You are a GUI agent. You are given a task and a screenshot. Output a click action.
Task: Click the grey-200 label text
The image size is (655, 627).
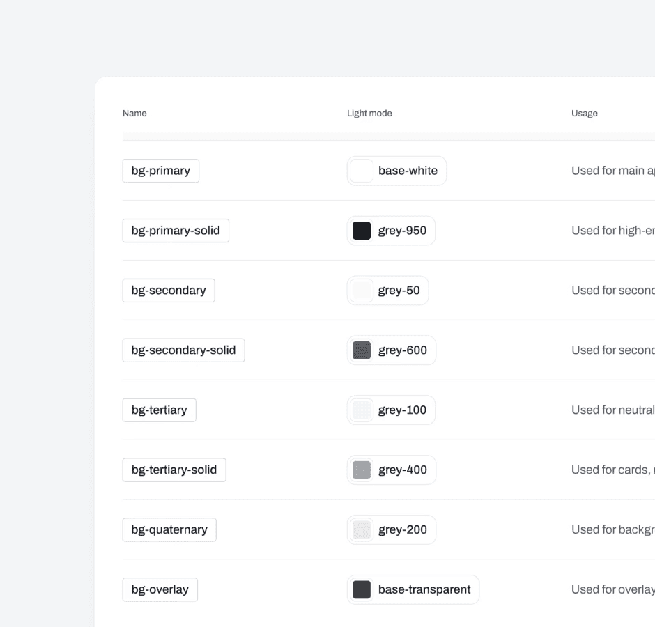click(403, 529)
